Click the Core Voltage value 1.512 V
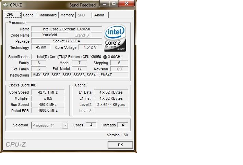 point(90,47)
